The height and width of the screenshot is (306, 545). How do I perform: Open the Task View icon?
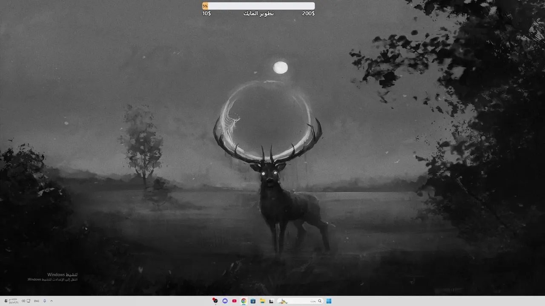(271, 301)
